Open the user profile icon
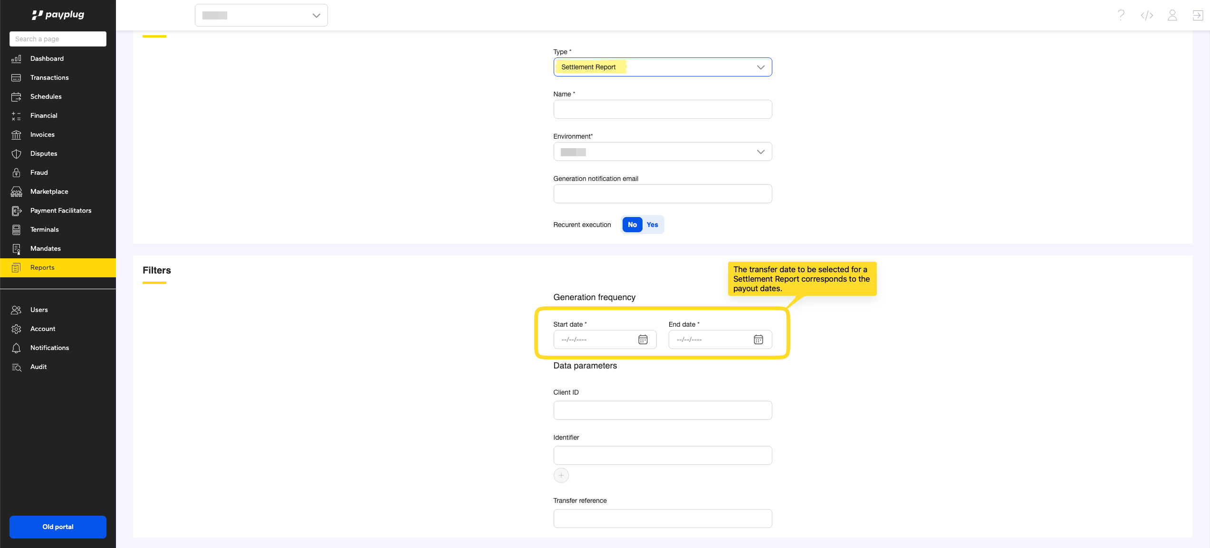Viewport: 1210px width, 548px height. (x=1172, y=16)
